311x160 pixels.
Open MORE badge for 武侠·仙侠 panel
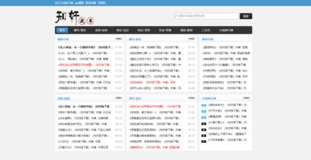(119, 98)
